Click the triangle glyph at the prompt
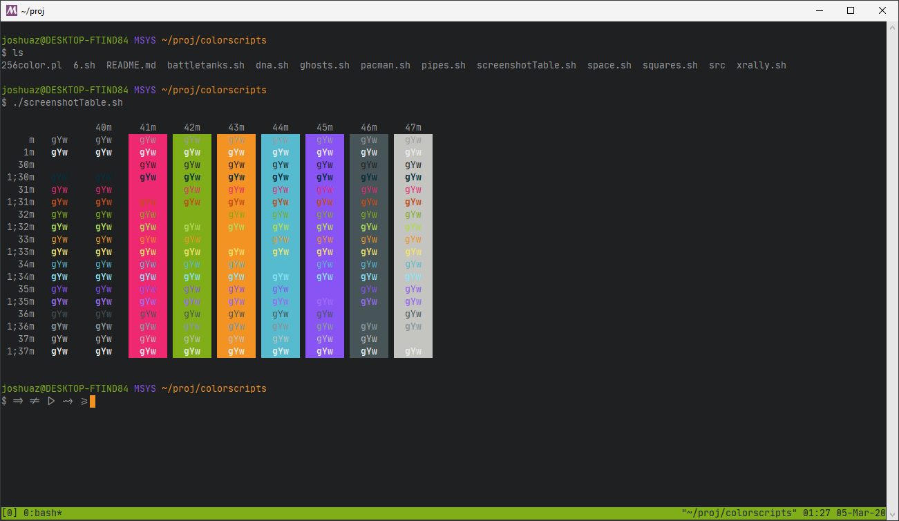This screenshot has width=899, height=521. click(x=51, y=401)
